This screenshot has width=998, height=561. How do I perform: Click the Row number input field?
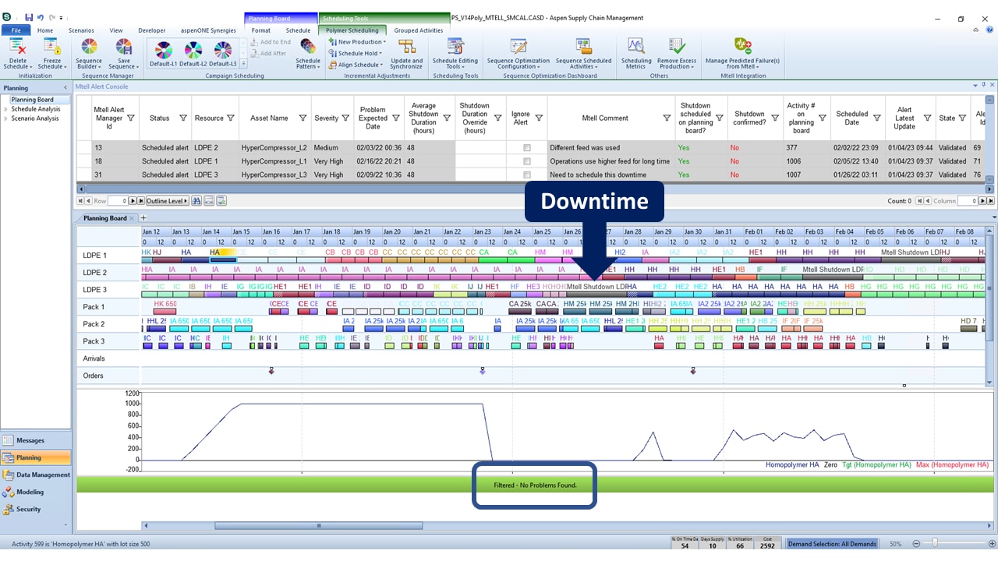pos(117,201)
